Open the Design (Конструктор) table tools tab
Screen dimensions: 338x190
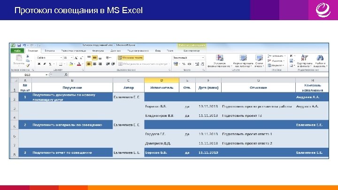tap(192, 51)
